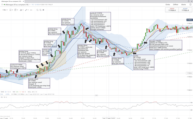Image resolution: width=193 pixels, height=119 pixels.
Task: Click the 'entrée short @ 11938' annotation
Action: pos(118,61)
